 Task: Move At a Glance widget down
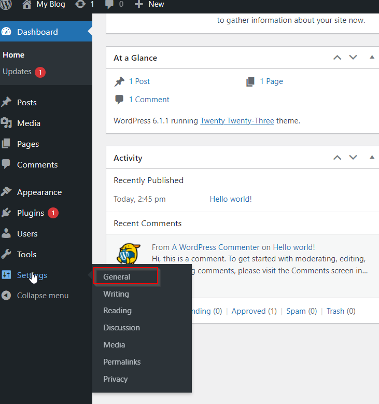(353, 58)
